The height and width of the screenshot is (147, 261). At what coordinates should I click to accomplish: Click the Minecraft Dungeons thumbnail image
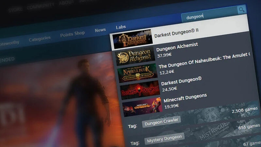142,107
